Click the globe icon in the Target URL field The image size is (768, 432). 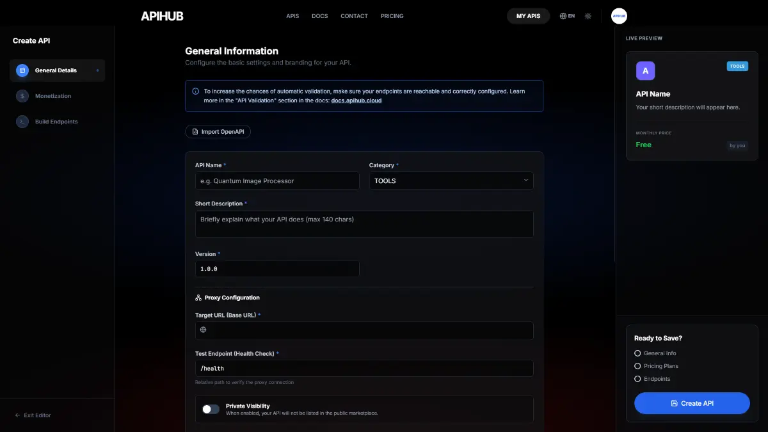203,329
